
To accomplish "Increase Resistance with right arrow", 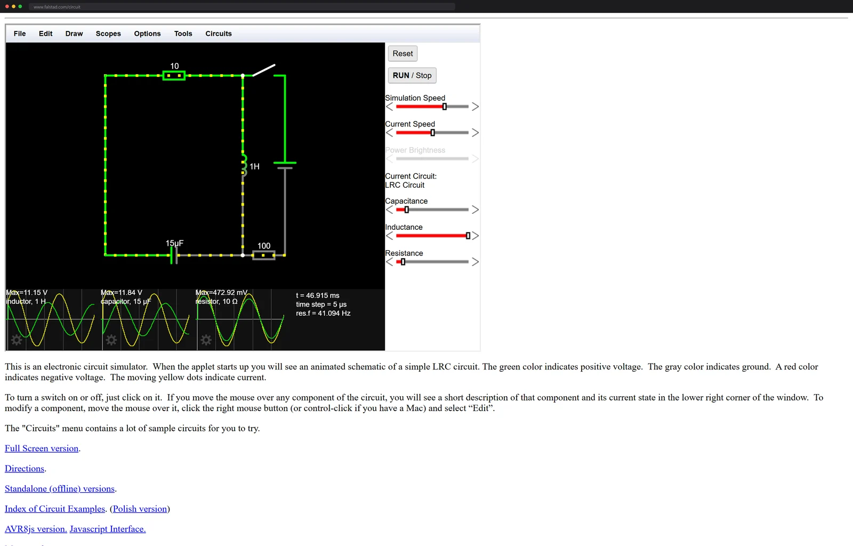I will point(475,262).
